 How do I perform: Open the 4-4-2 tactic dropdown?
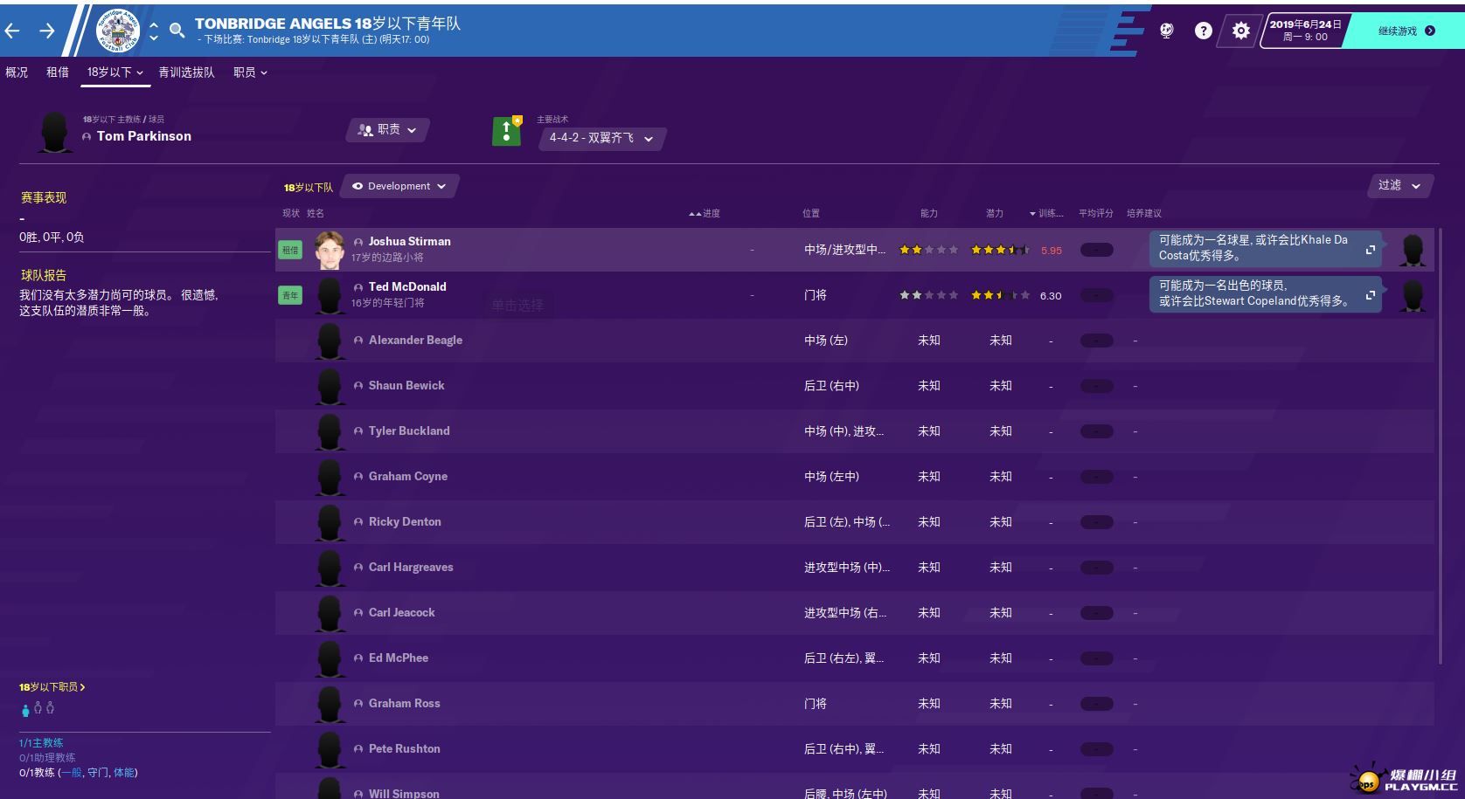601,138
